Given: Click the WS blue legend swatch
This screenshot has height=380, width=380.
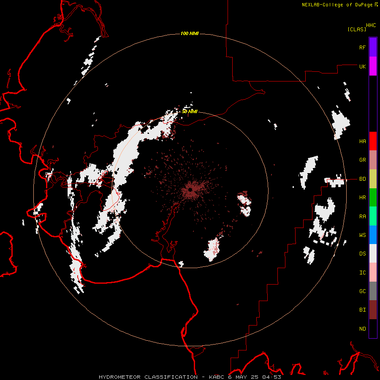Looking at the screenshot, I should pos(373,235).
